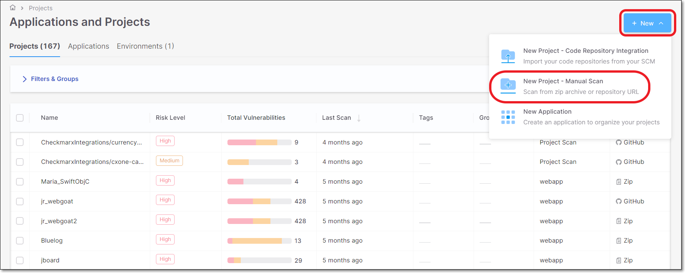Image resolution: width=685 pixels, height=273 pixels.
Task: Click the manual scan folder plus icon
Action: point(508,86)
